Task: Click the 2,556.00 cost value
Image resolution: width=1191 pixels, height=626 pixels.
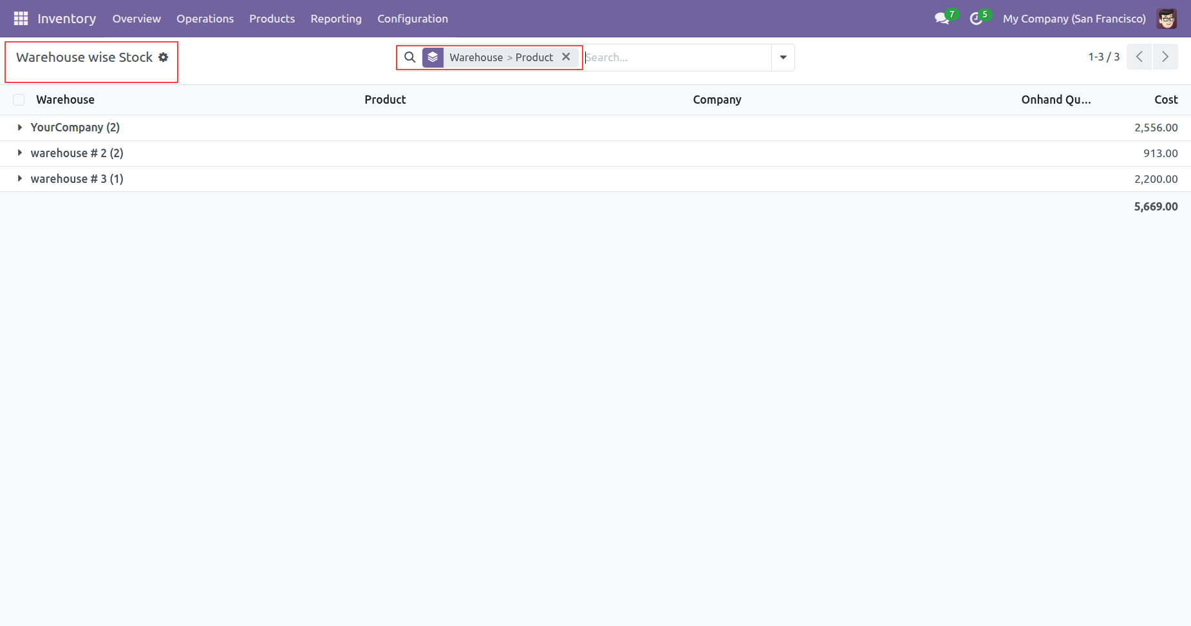Action: [x=1156, y=128]
